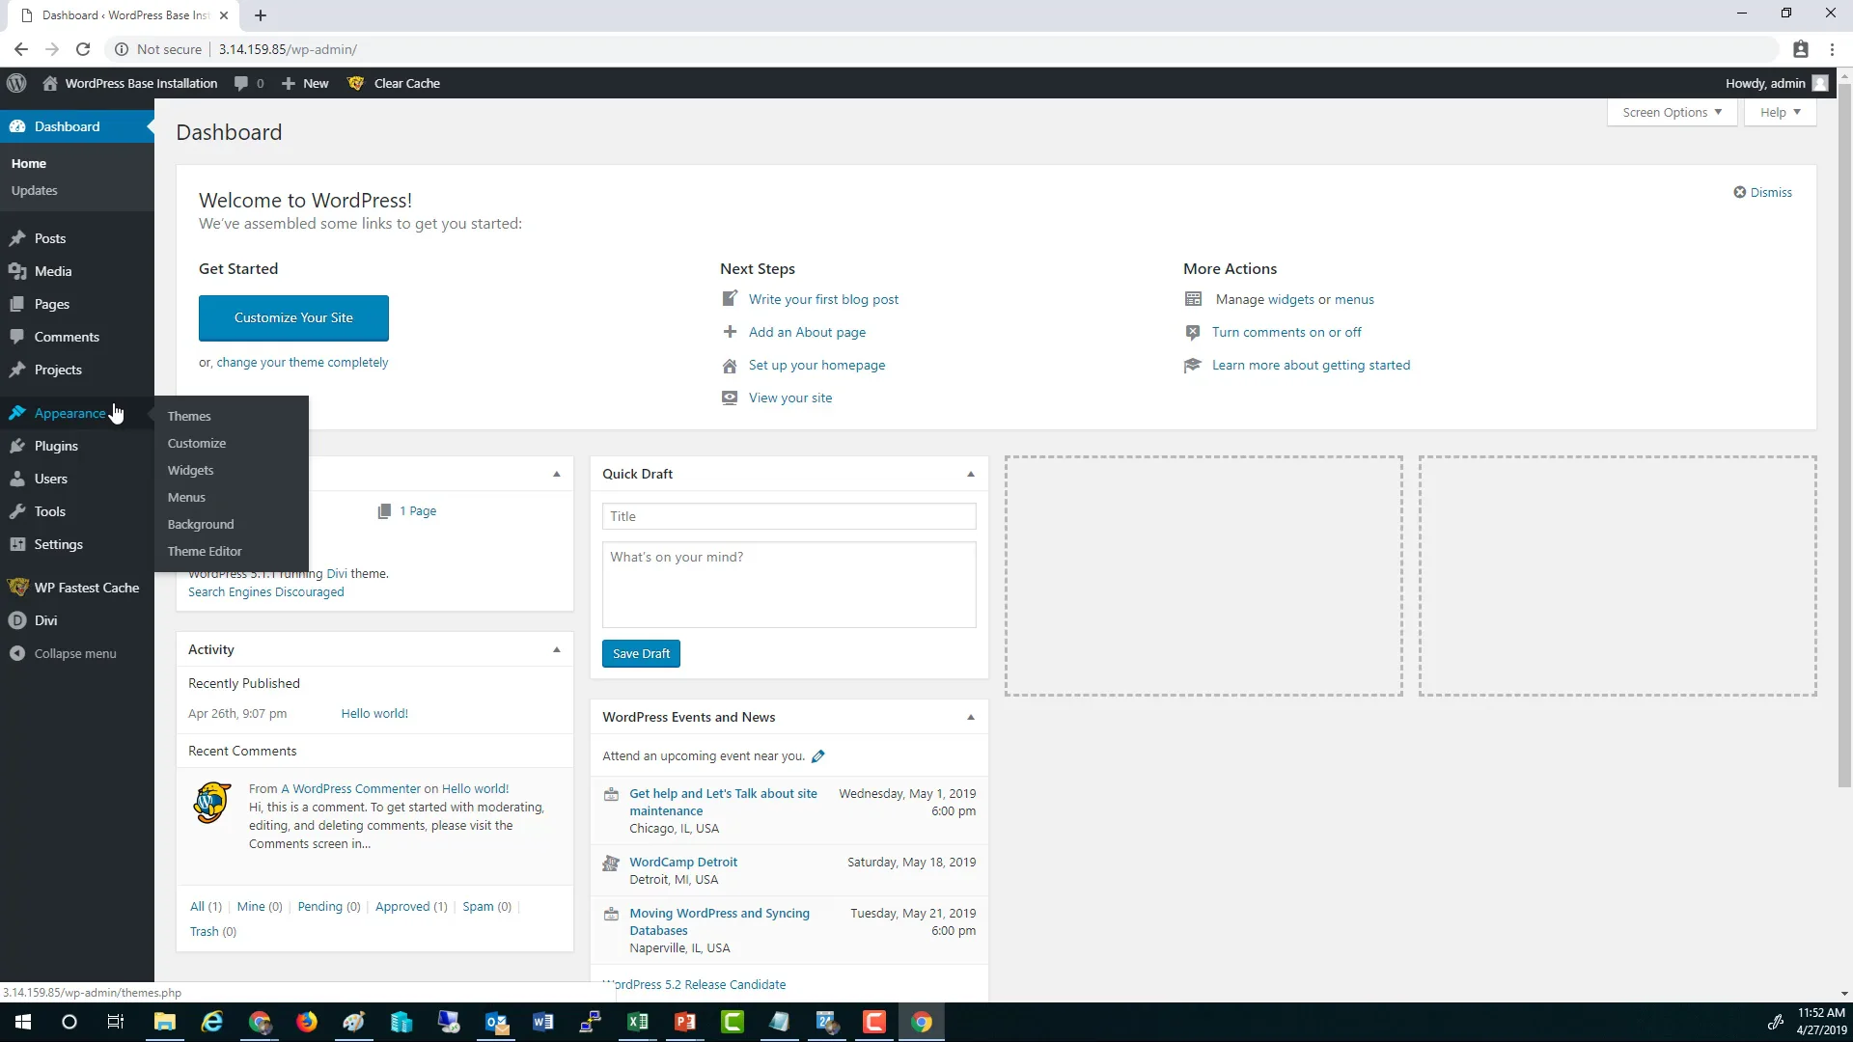Open the Windows Start menu
The height and width of the screenshot is (1042, 1853).
tap(23, 1022)
